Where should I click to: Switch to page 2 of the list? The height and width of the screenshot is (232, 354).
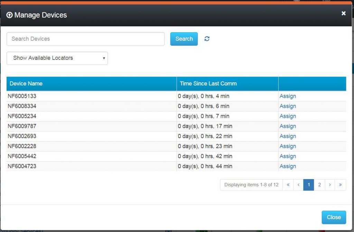point(319,185)
